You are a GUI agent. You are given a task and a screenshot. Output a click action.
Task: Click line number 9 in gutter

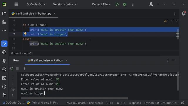(14, 44)
